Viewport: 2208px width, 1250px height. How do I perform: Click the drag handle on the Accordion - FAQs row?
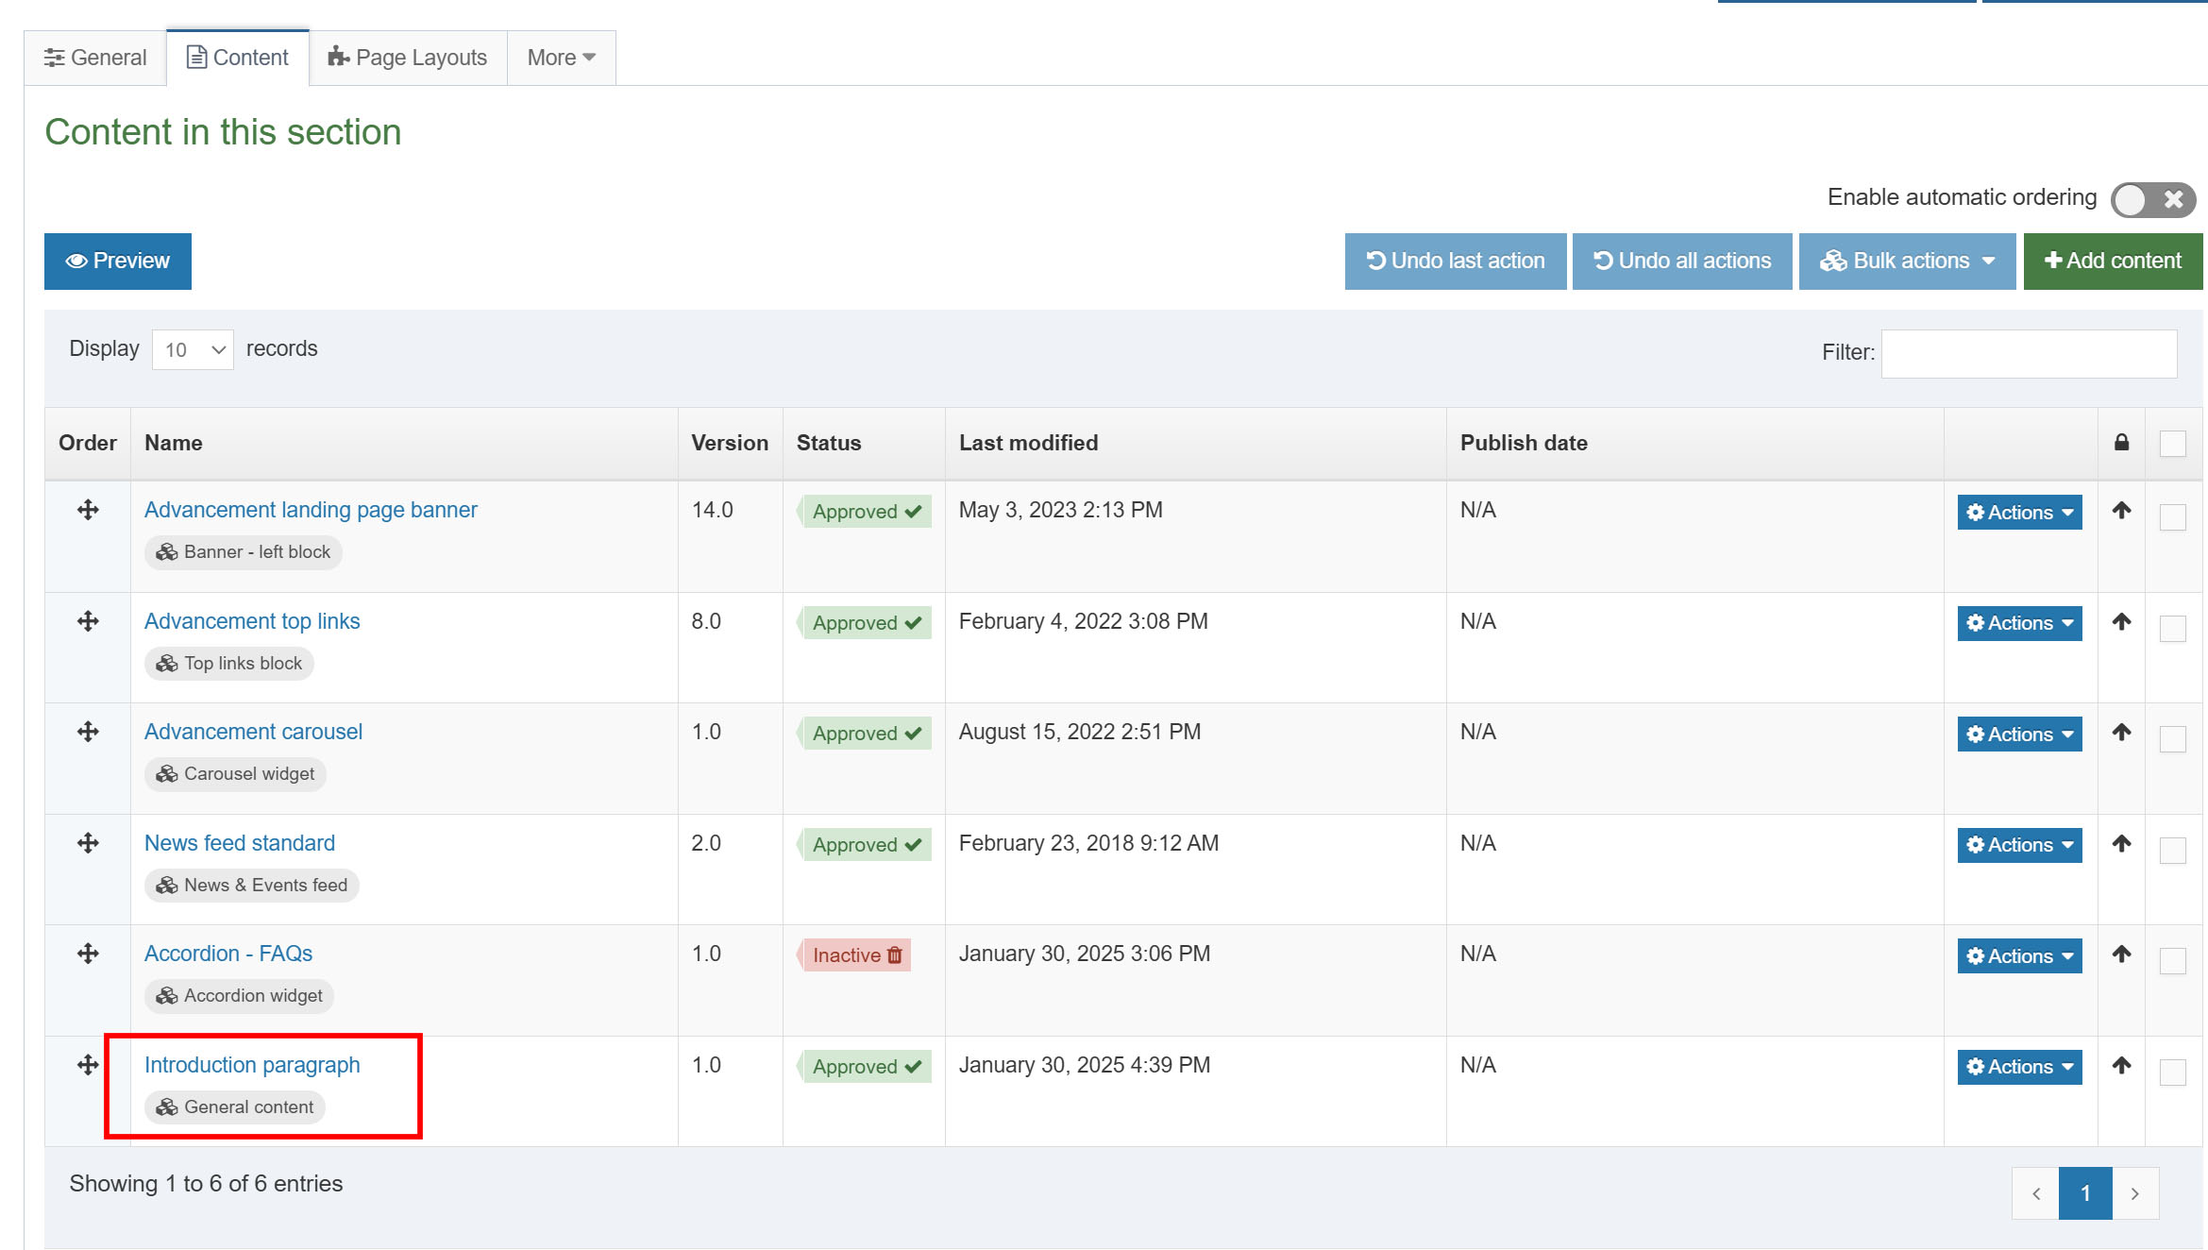tap(88, 954)
